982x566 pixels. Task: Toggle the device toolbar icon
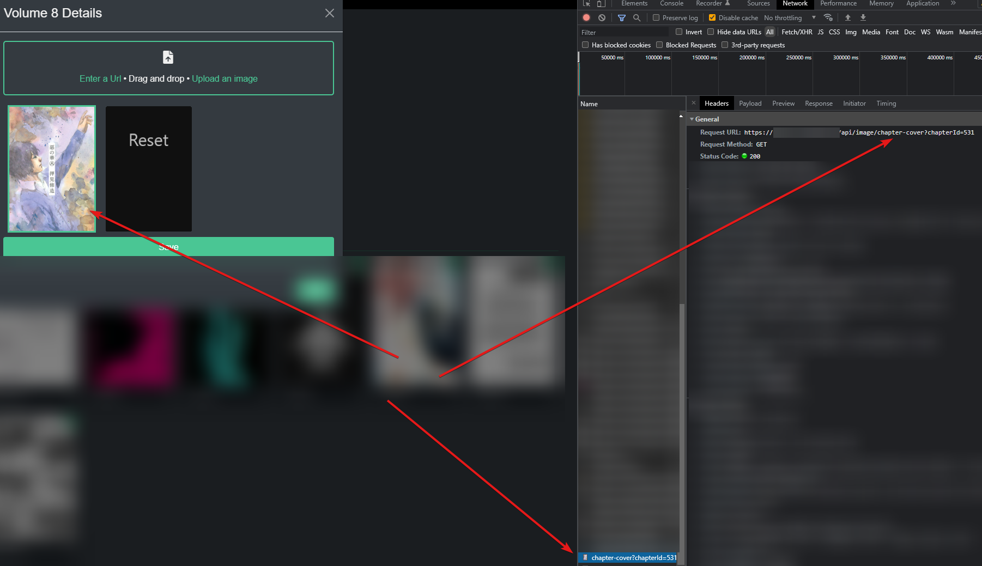click(601, 3)
